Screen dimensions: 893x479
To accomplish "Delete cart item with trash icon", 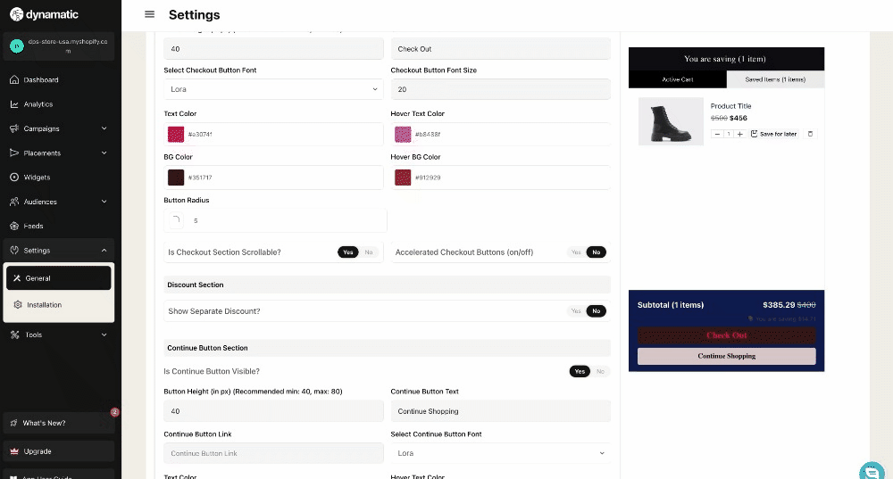I will point(810,134).
